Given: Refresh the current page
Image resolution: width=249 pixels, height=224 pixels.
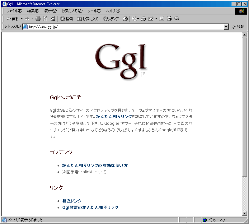Looking at the screenshot, I should (45, 19).
